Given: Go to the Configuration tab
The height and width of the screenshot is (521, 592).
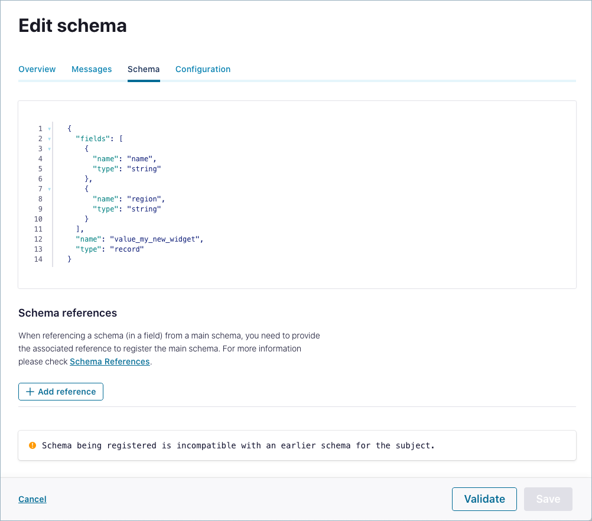Looking at the screenshot, I should tap(203, 69).
